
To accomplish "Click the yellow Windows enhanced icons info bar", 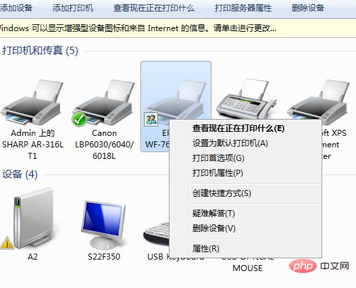I will (x=178, y=28).
